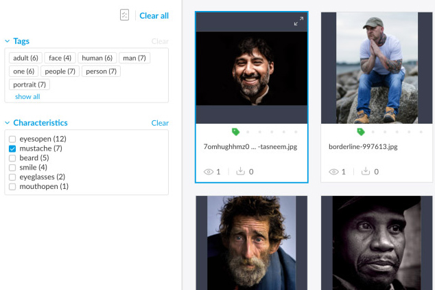
Task: Click the Characteristics section heading
Action: 40,123
